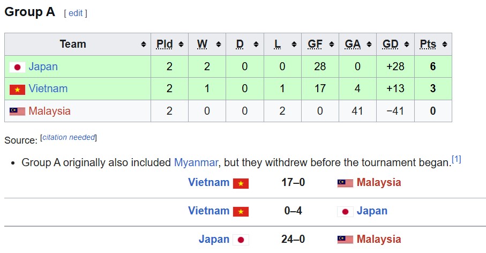Open Japan link in 24–0 match row

click(214, 240)
